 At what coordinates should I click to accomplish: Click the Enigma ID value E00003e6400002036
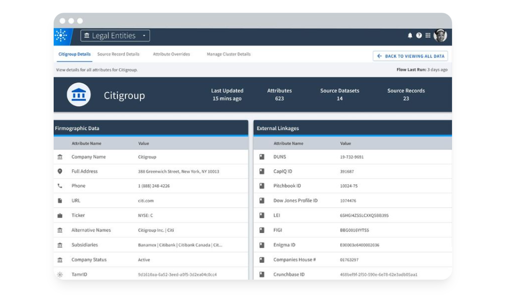click(360, 245)
